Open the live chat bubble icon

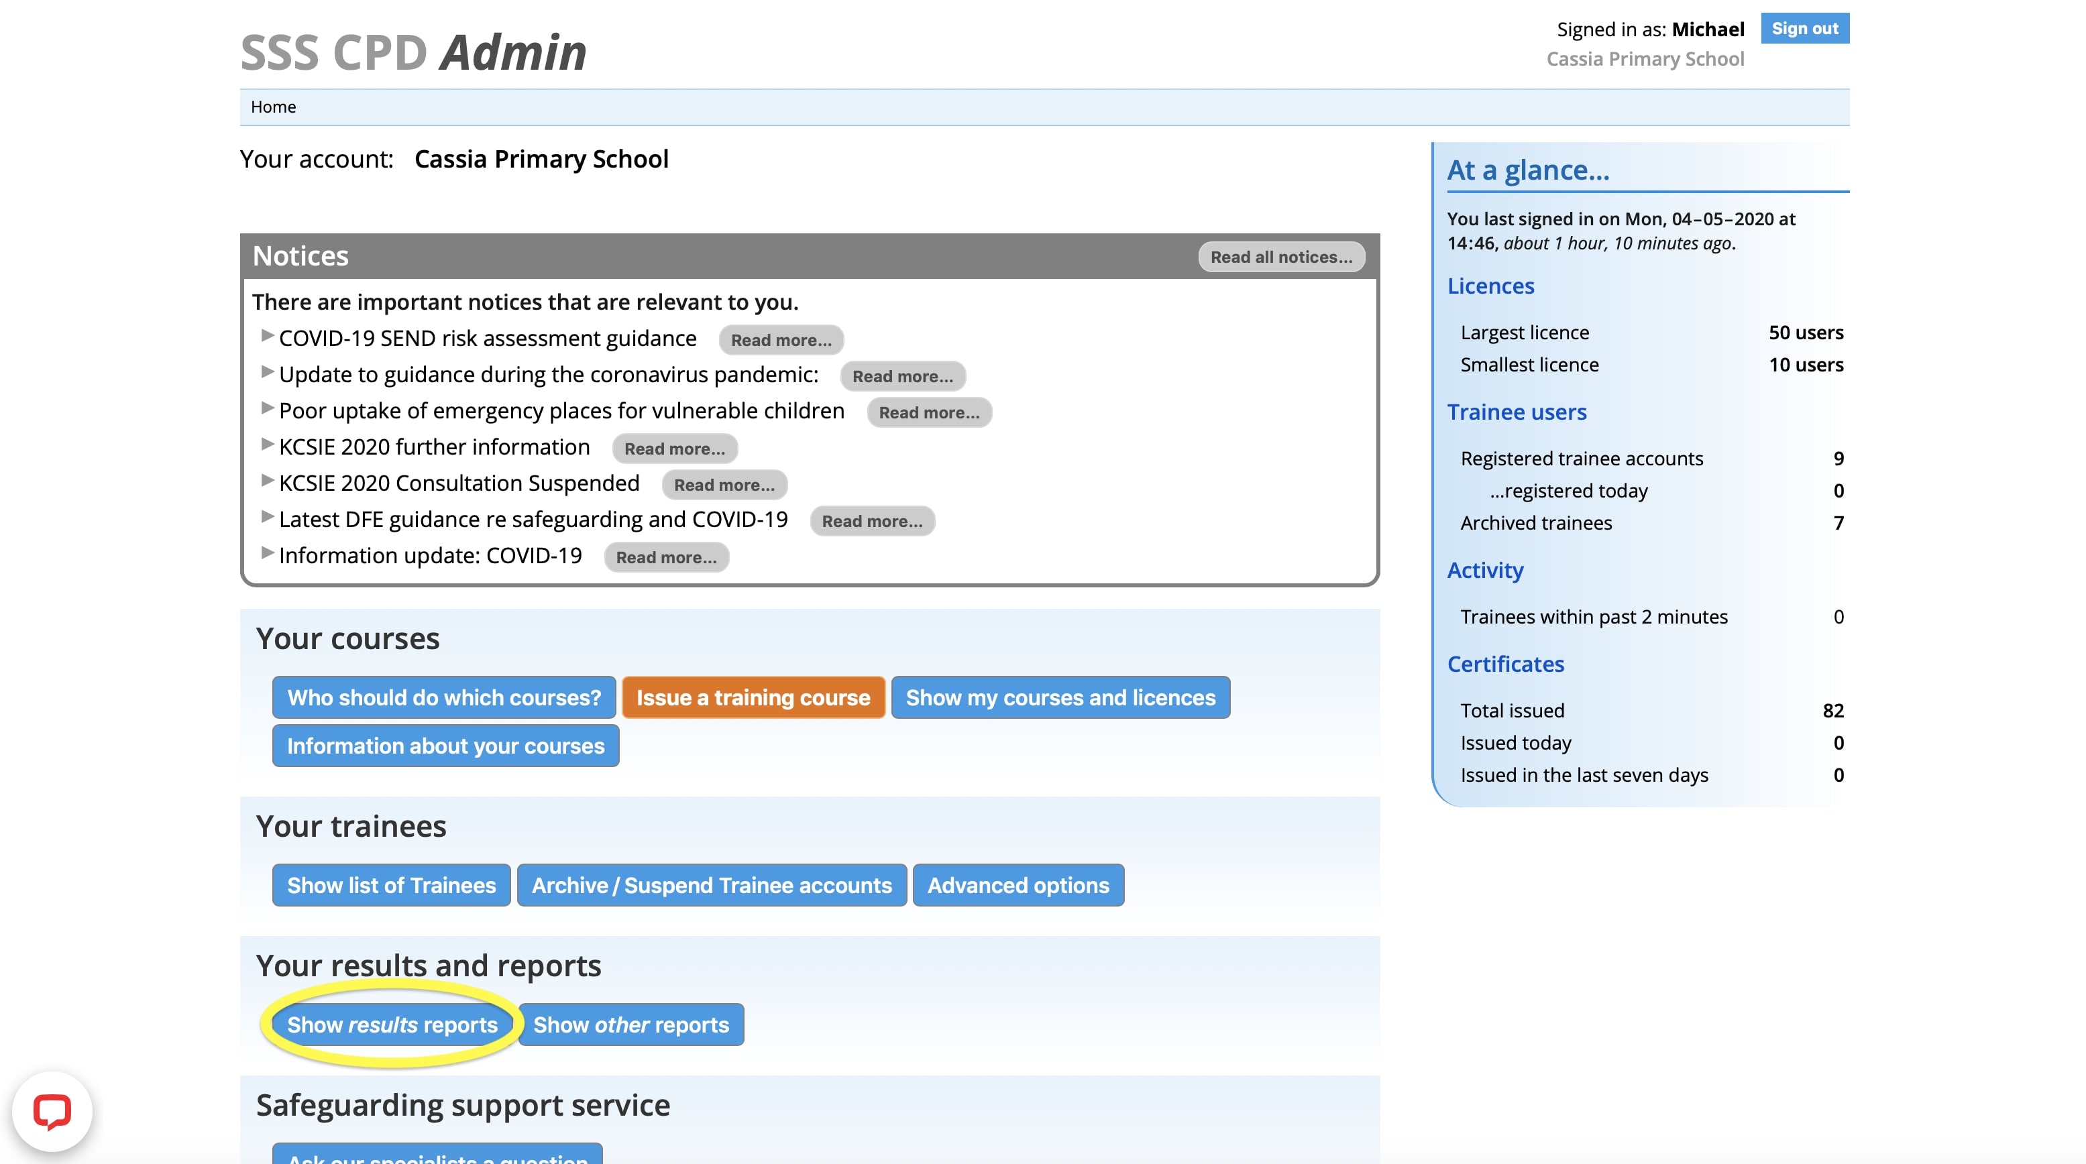(52, 1110)
